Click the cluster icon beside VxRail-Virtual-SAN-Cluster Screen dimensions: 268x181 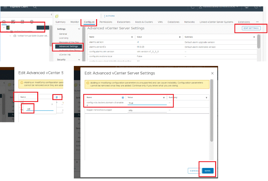(15, 36)
